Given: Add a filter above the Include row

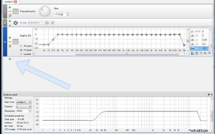Looking at the screenshot, I should click(10, 21).
